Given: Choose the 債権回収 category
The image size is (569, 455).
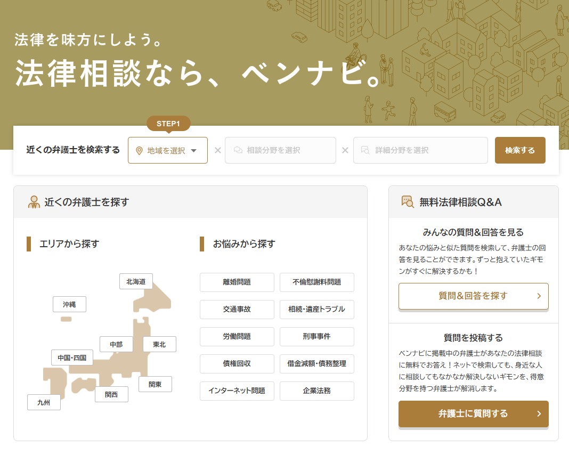Looking at the screenshot, I should [x=237, y=364].
